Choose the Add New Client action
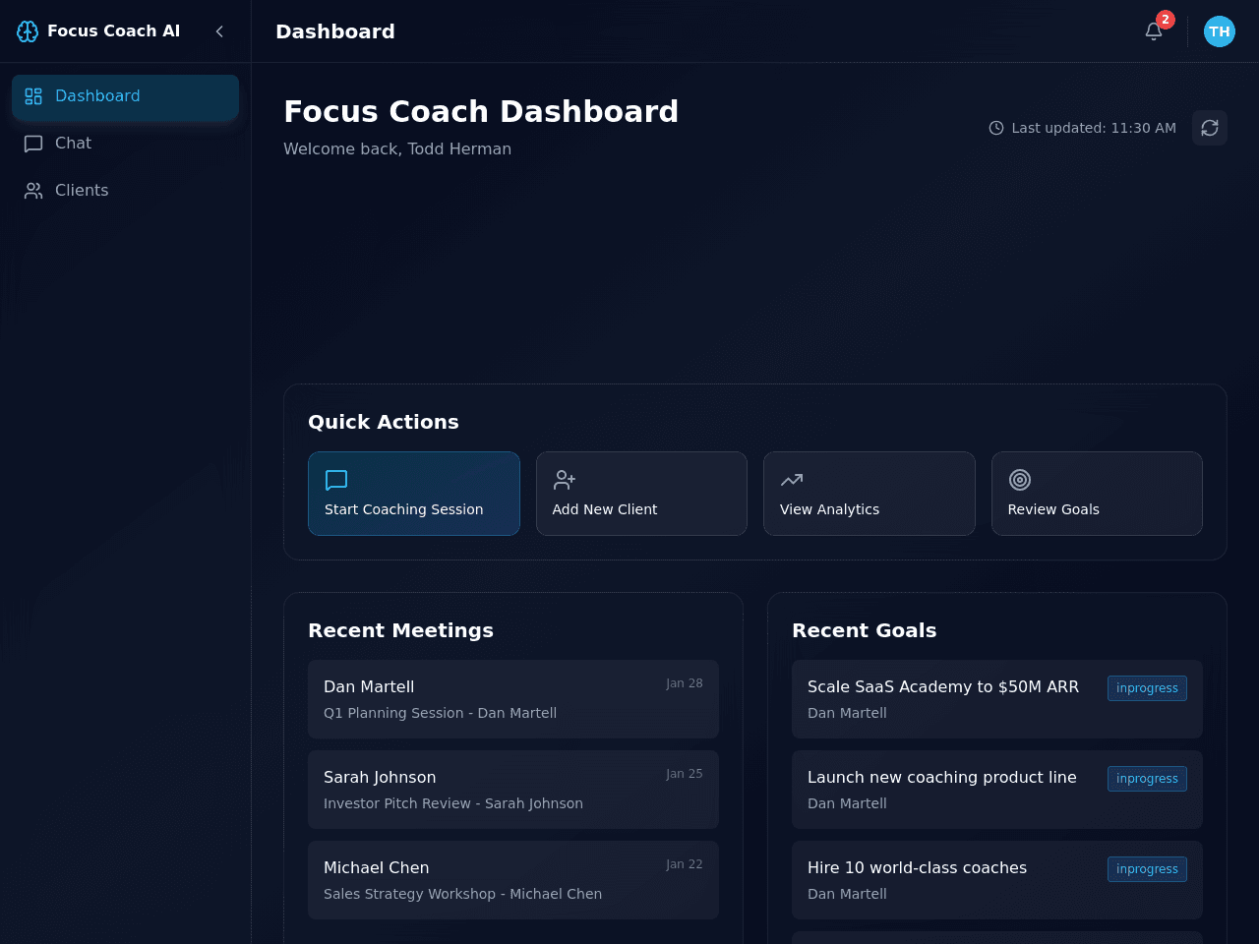The width and height of the screenshot is (1259, 944). point(641,494)
